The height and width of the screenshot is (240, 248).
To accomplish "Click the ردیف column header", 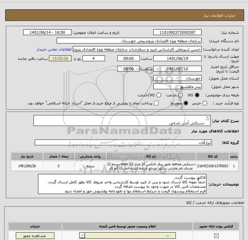I will [234, 156].
